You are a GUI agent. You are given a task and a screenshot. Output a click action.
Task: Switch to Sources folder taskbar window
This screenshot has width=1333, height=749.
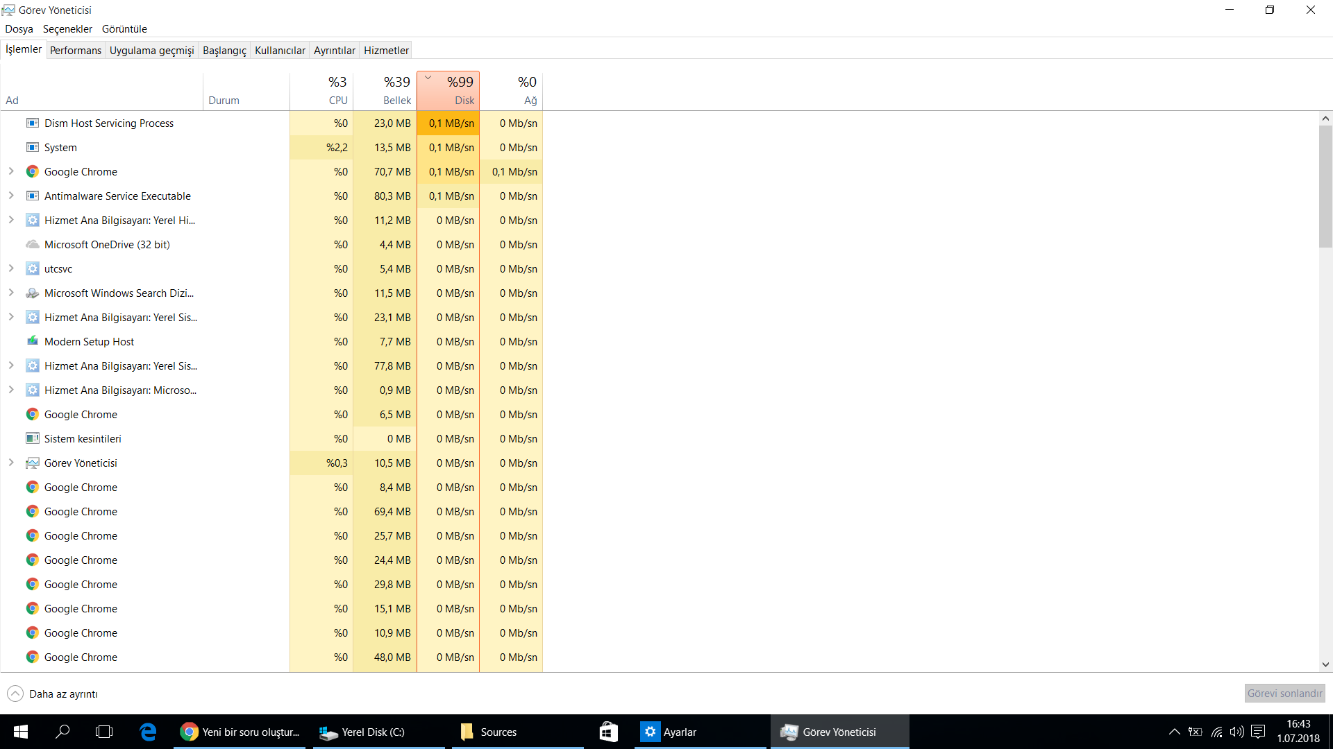coord(517,732)
